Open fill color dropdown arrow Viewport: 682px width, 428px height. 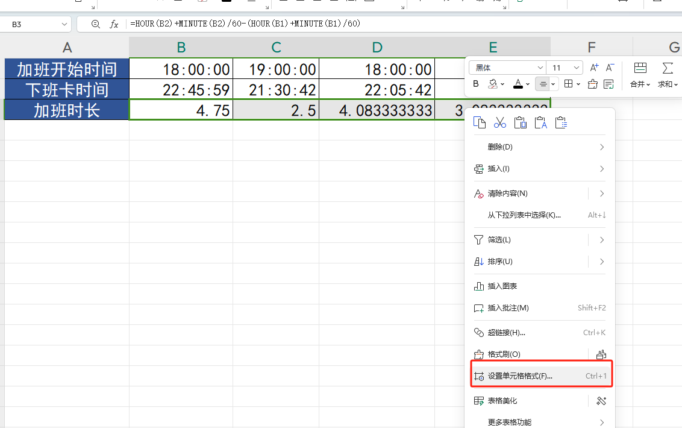(502, 84)
